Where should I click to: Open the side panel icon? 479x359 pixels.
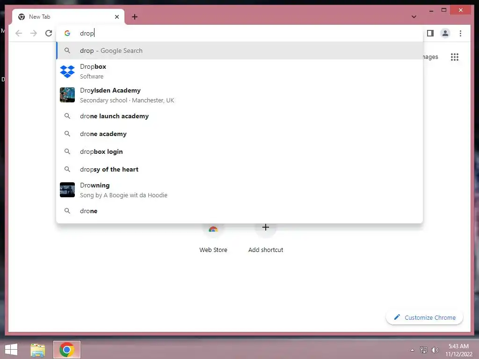click(430, 33)
